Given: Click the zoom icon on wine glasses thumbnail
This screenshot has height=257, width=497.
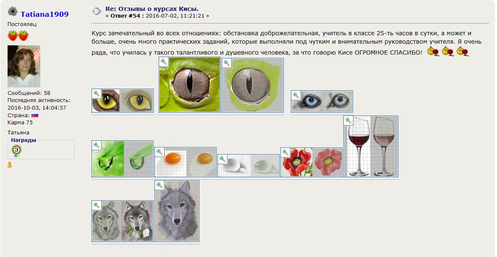Looking at the screenshot, I should point(349,121).
